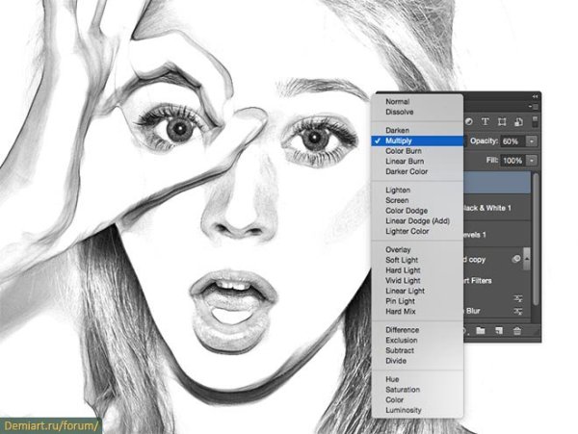Click the shape layer filter icon
The height and width of the screenshot is (434, 578).
(x=501, y=121)
